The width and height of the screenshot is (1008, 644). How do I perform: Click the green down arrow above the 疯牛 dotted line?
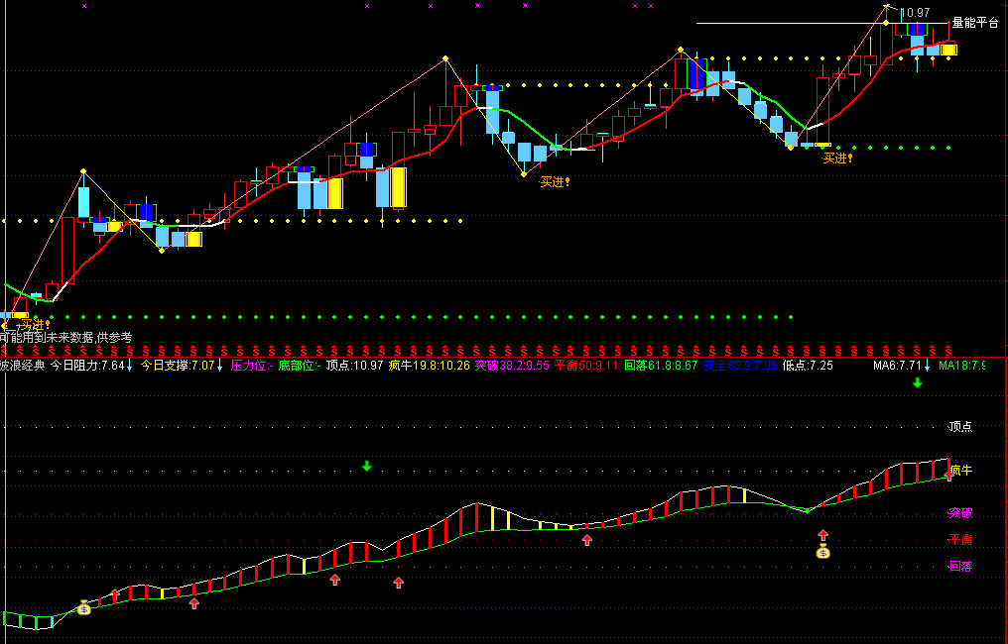(366, 466)
